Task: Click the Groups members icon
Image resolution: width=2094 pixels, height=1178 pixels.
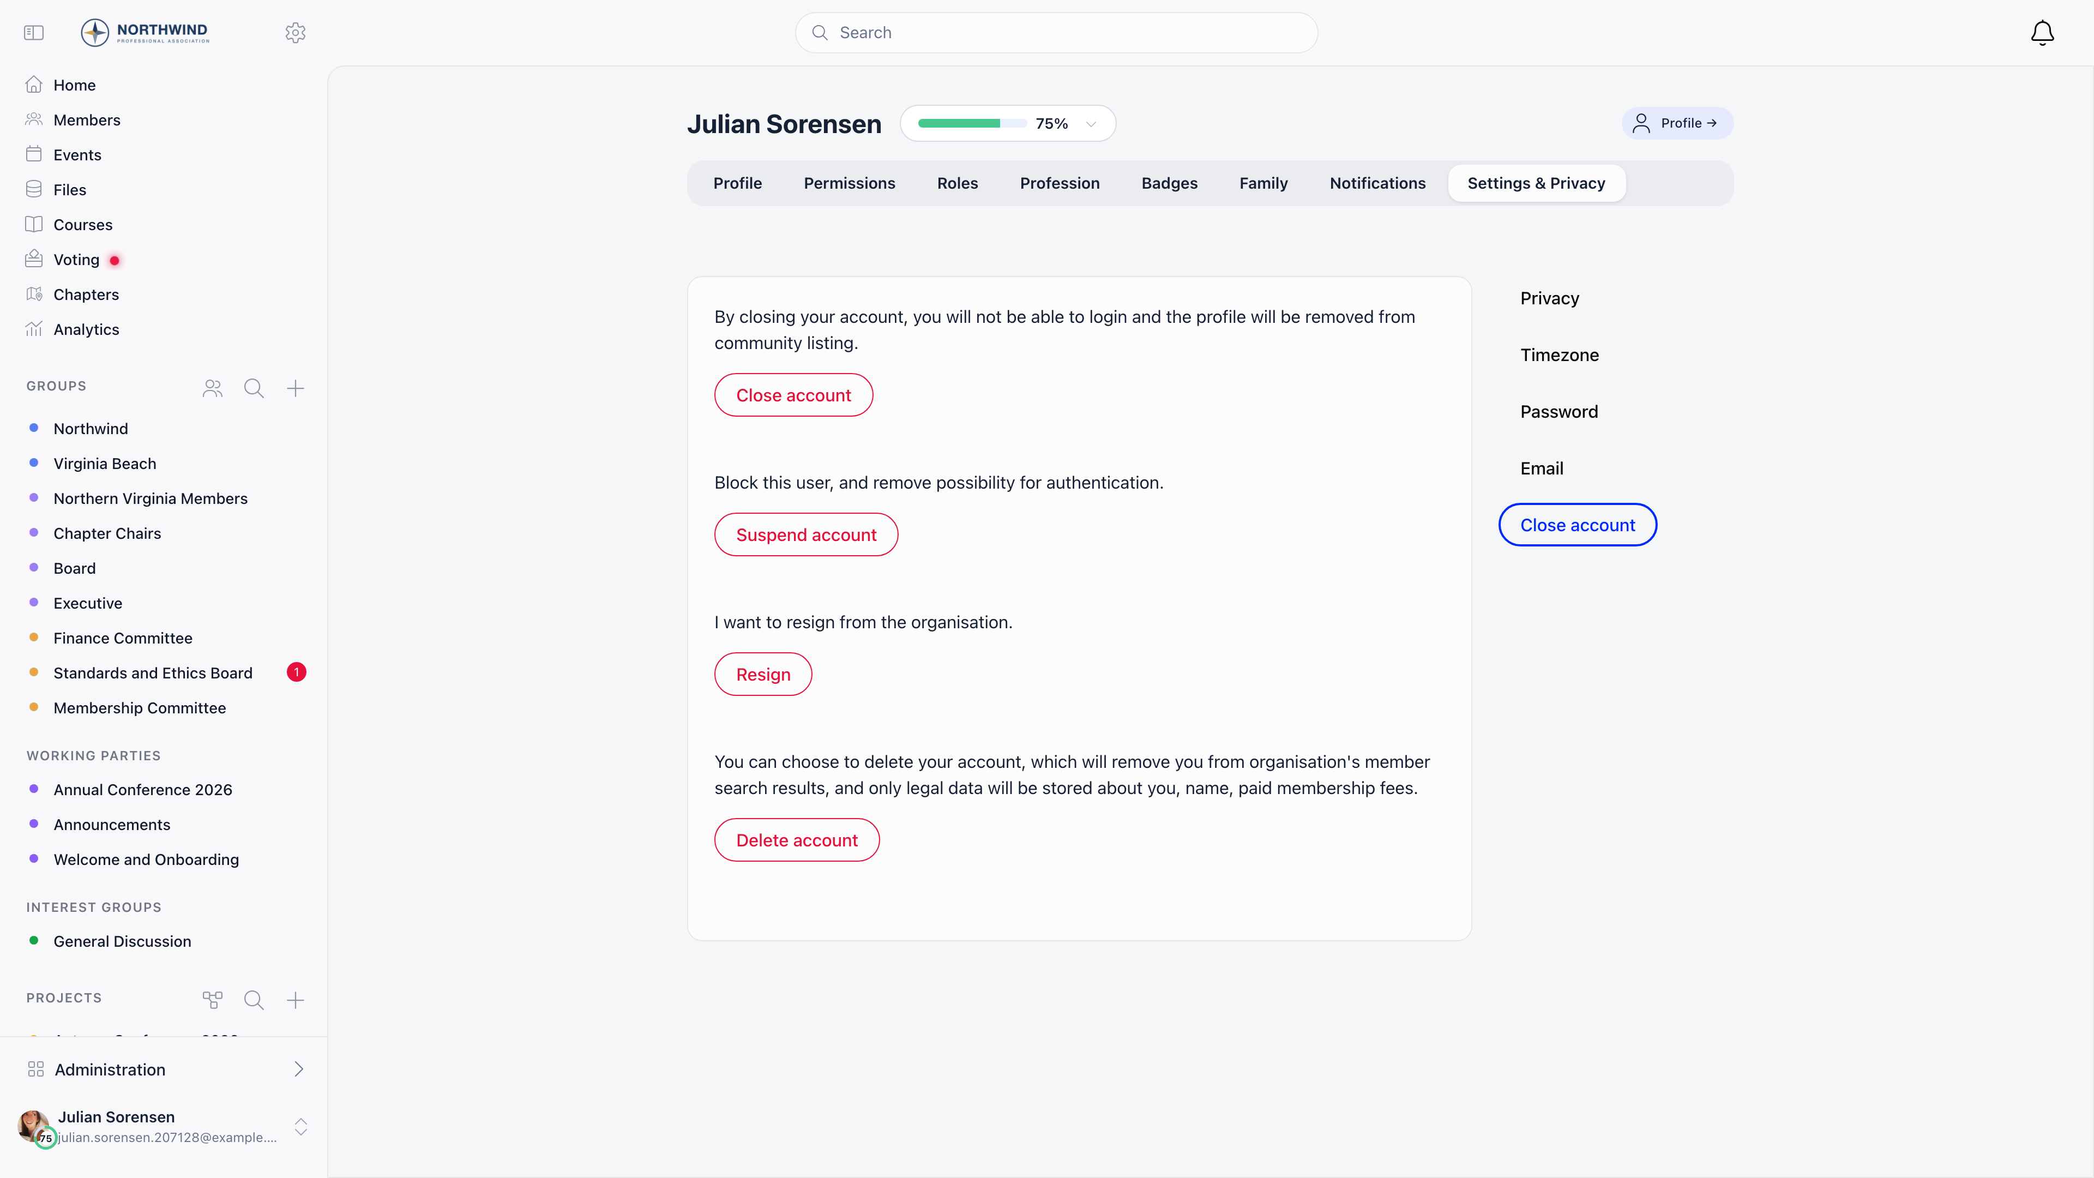Action: coord(212,388)
